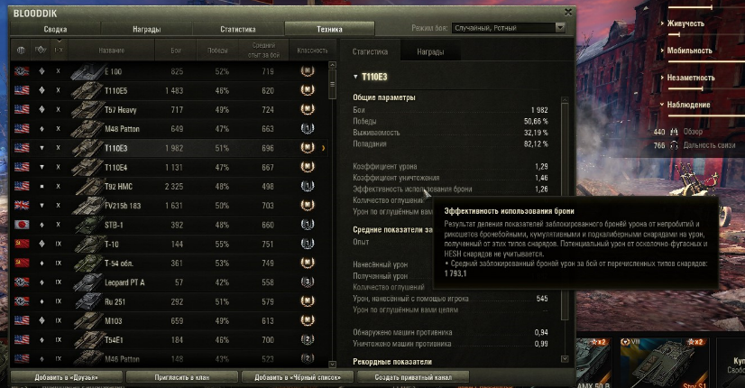This screenshot has width=745, height=388.
Task: Click the vehicle list scrollbar down arrow
Action: pos(332,365)
